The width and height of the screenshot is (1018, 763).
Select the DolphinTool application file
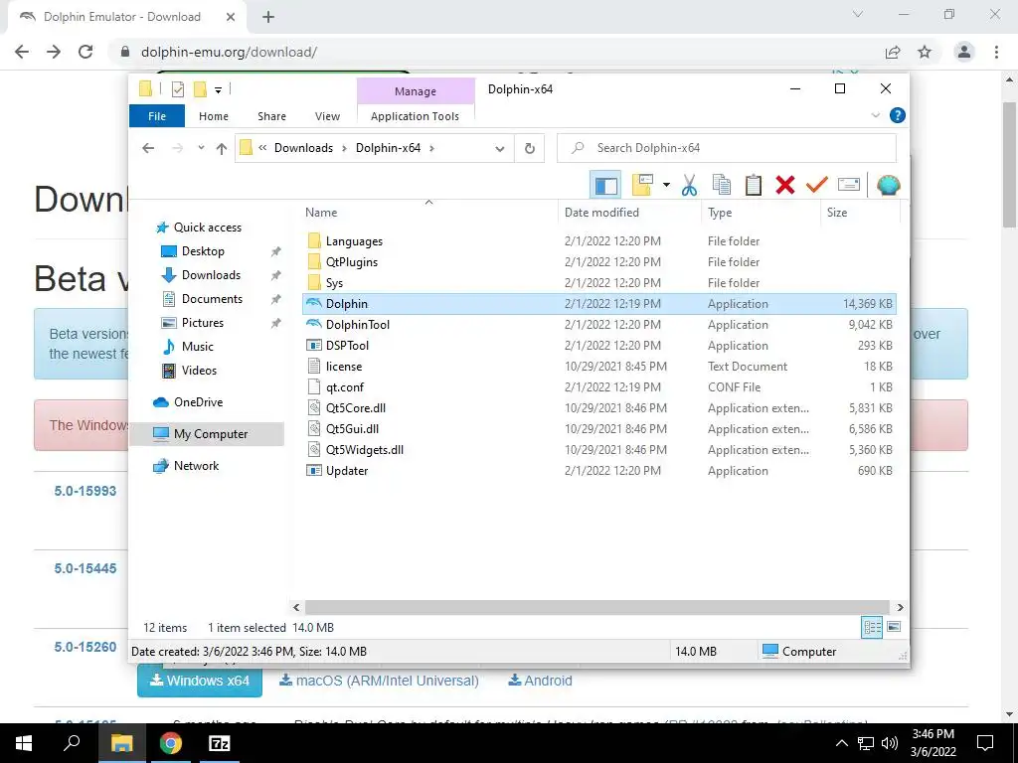tap(599, 325)
